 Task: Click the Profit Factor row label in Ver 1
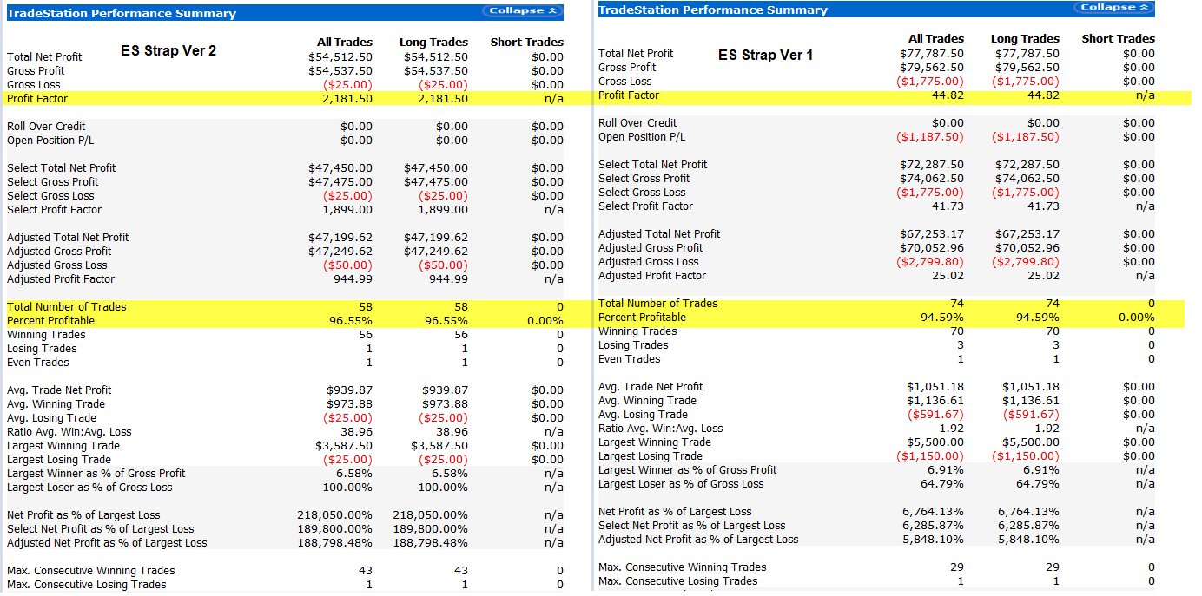coord(629,95)
